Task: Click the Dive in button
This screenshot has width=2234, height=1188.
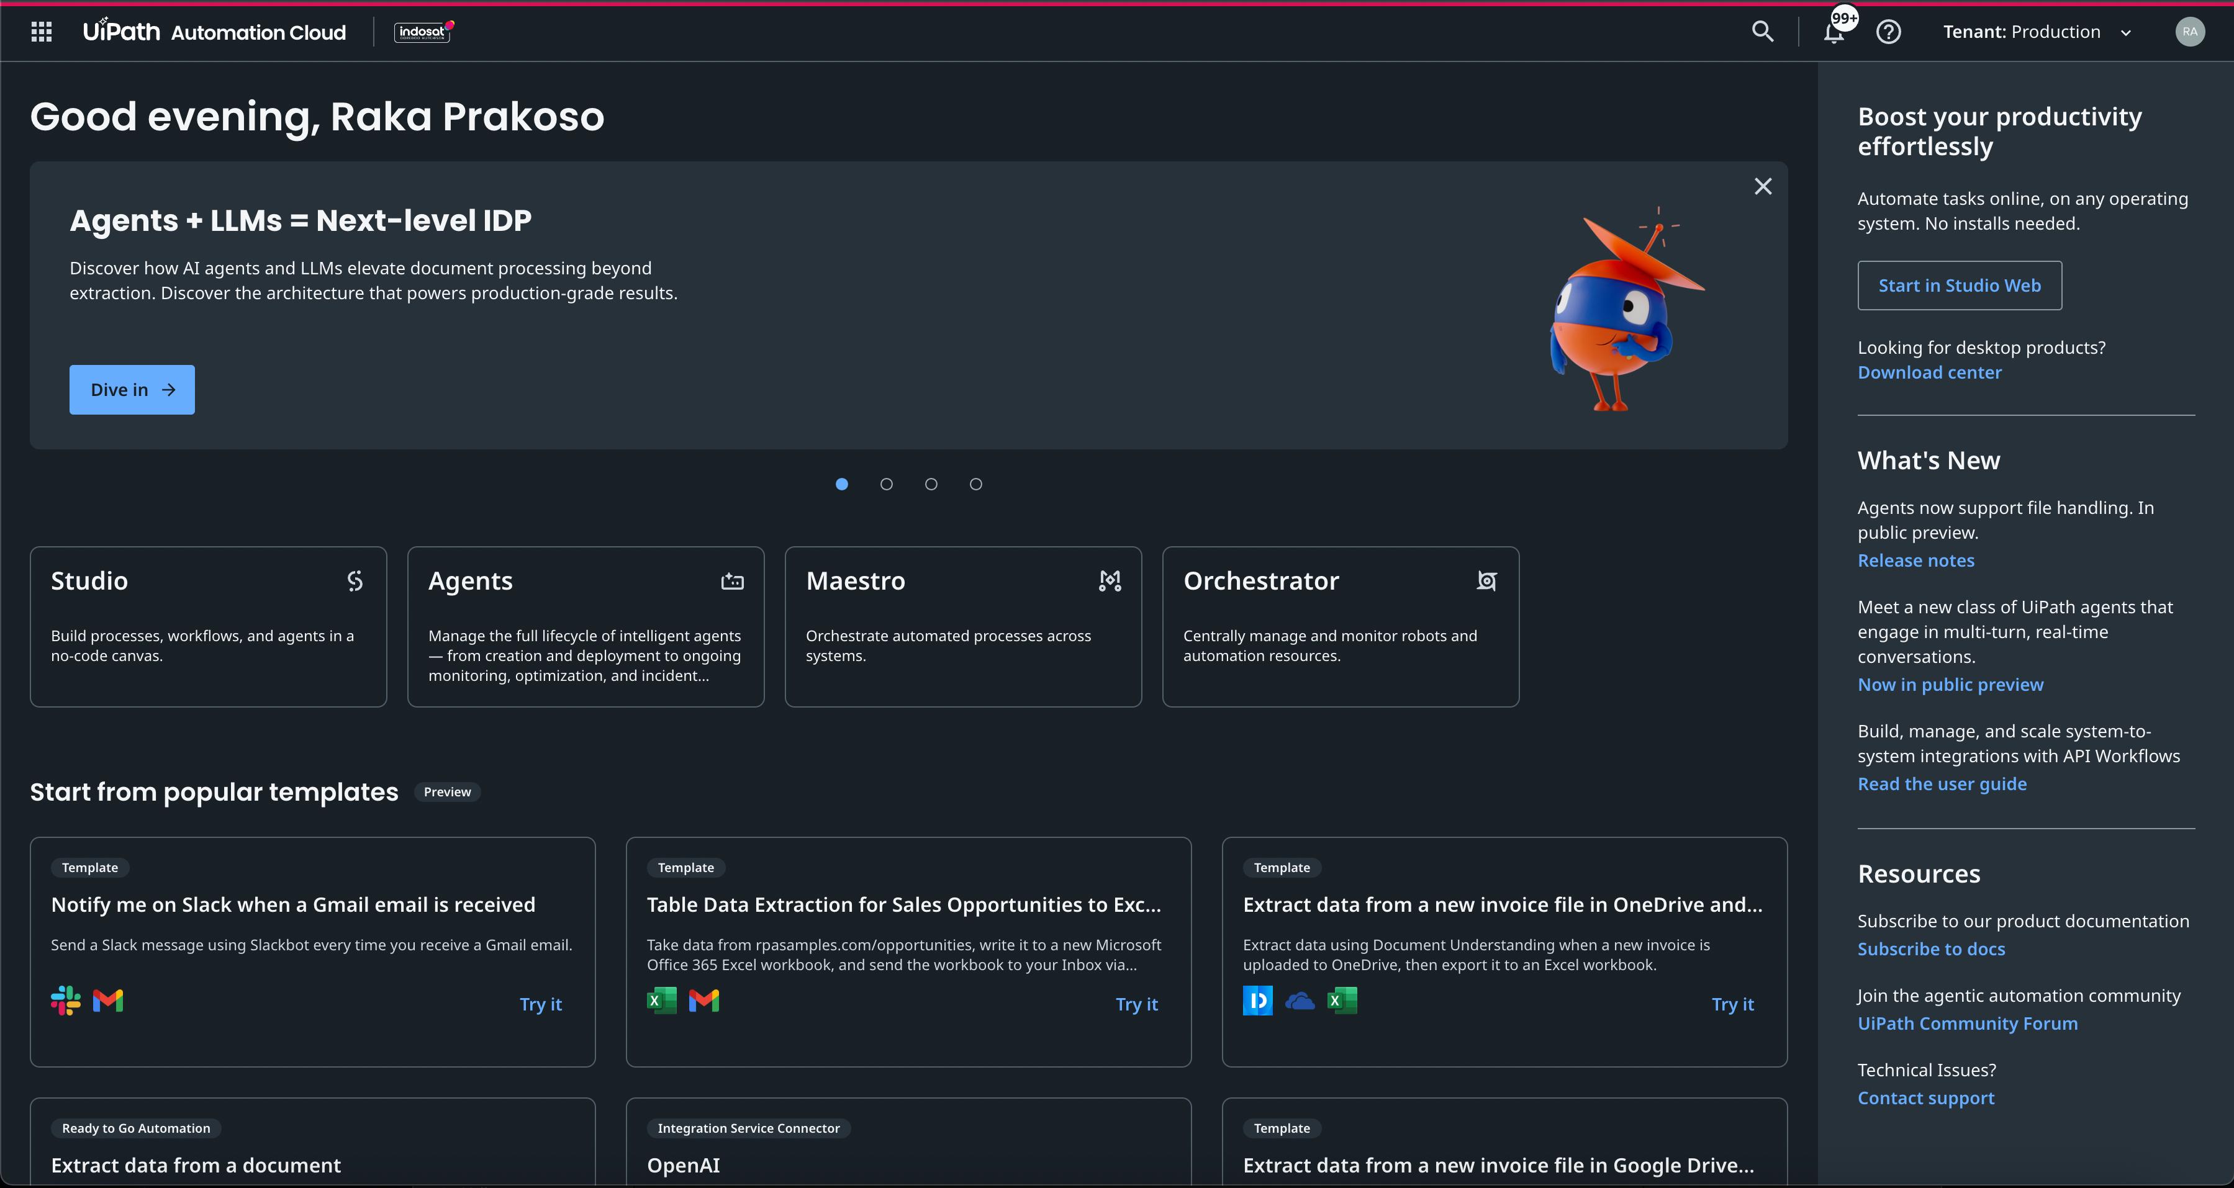Action: (x=132, y=390)
